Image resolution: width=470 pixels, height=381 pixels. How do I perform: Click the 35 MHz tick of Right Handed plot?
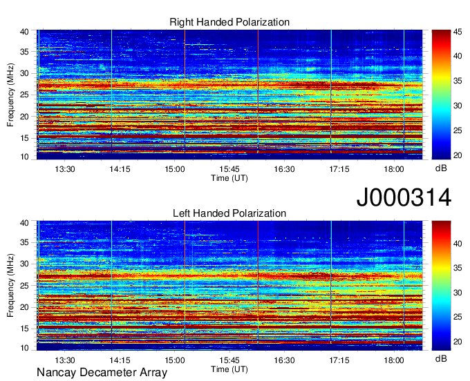pos(24,52)
